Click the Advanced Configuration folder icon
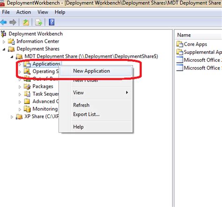 pos(27,102)
